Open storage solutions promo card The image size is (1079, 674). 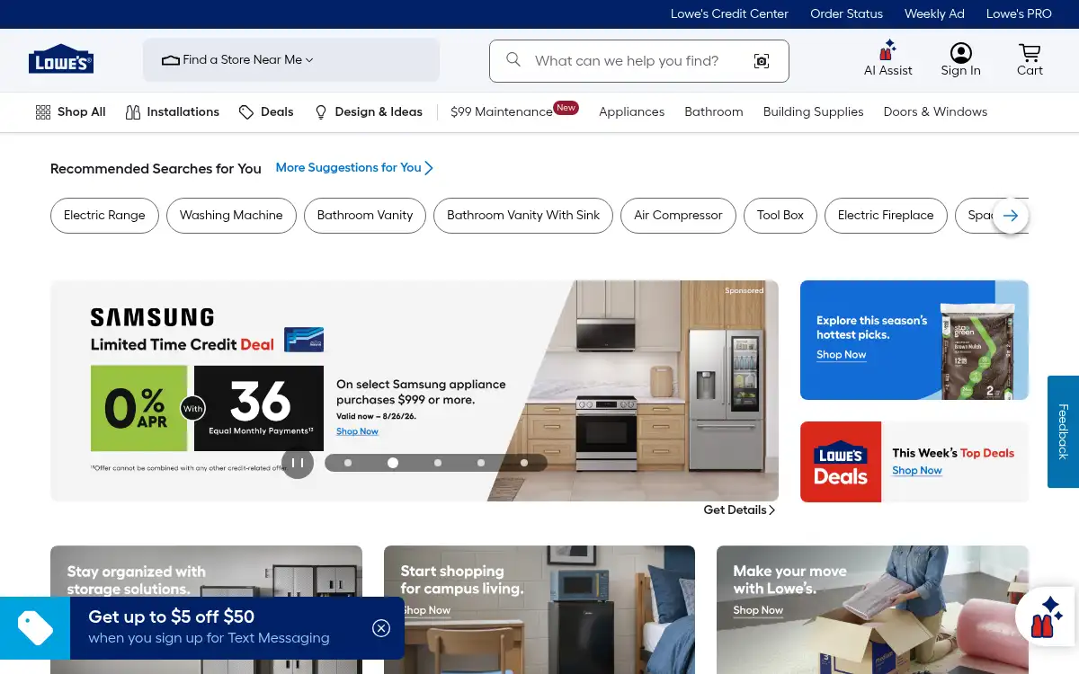pyautogui.click(x=206, y=572)
